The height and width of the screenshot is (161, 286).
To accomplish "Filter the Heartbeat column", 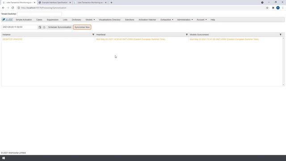I will point(187,34).
